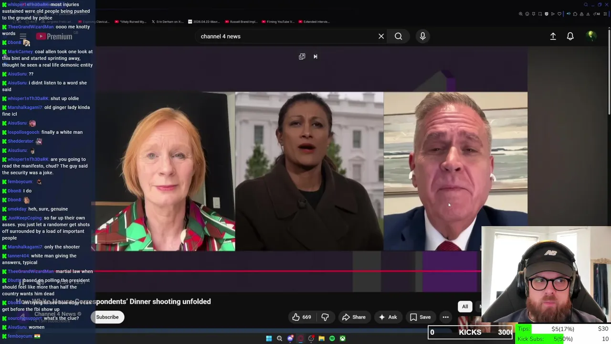Subscribe to the Channel 4 News channel
The width and height of the screenshot is (611, 344).
coord(107,317)
